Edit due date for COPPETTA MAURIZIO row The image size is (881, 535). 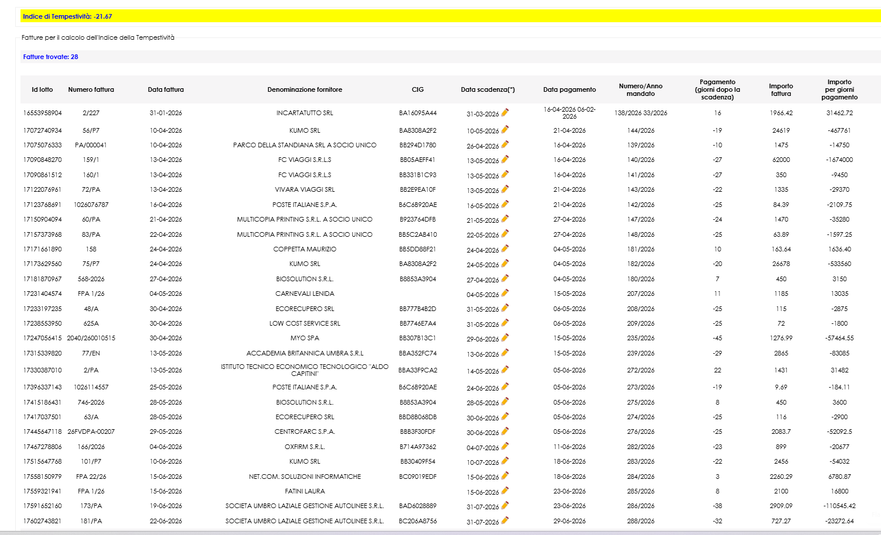505,248
